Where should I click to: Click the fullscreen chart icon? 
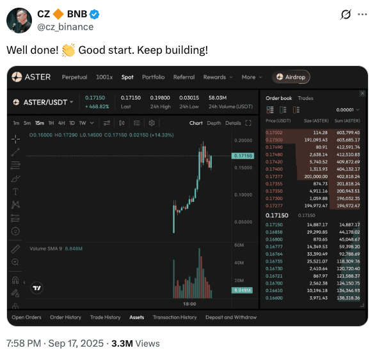(248, 123)
